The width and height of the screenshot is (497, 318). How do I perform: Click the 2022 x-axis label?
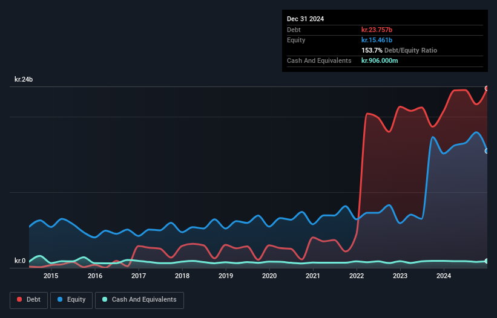click(x=357, y=276)
